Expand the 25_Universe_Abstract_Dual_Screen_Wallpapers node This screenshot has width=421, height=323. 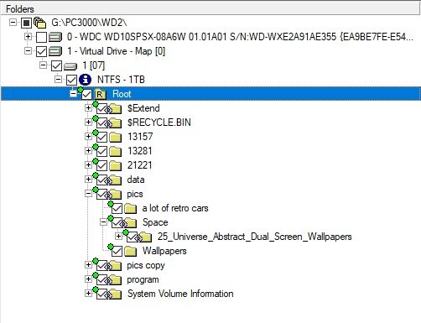pyautogui.click(x=118, y=236)
